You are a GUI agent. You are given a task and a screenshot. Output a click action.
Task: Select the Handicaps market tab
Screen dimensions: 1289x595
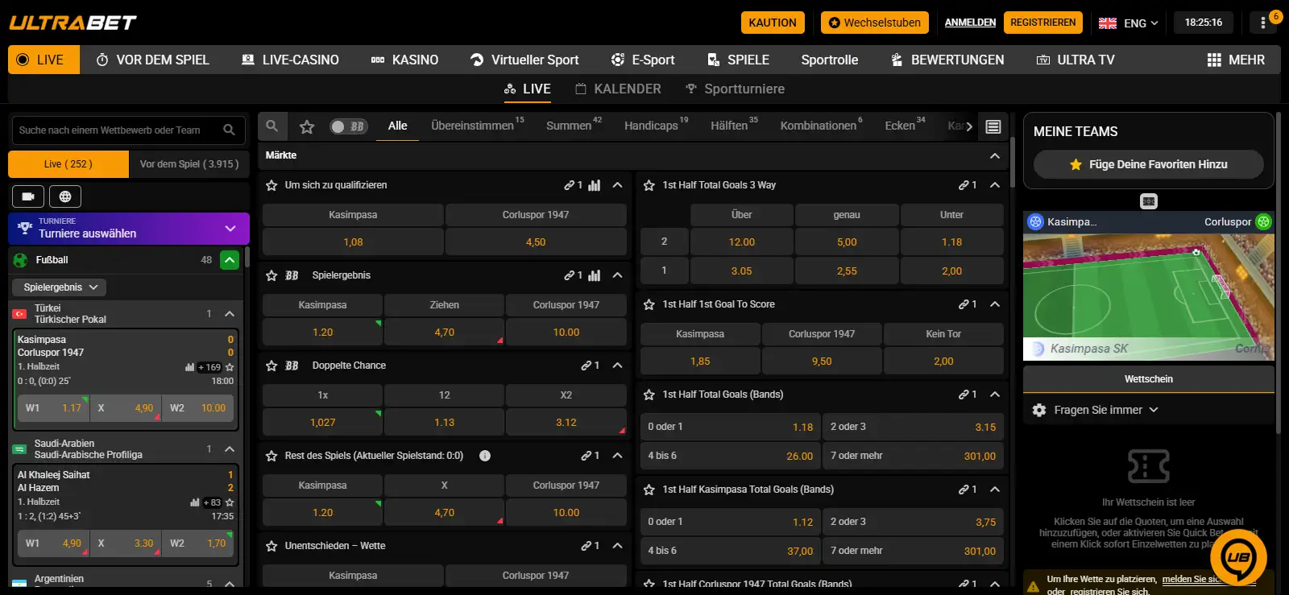[656, 126]
